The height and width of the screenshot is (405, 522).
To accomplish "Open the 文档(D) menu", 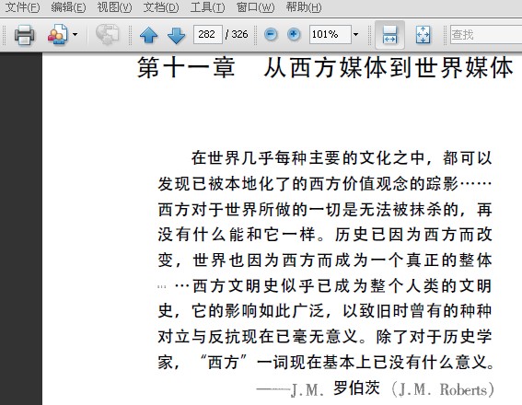I will 161,7.
